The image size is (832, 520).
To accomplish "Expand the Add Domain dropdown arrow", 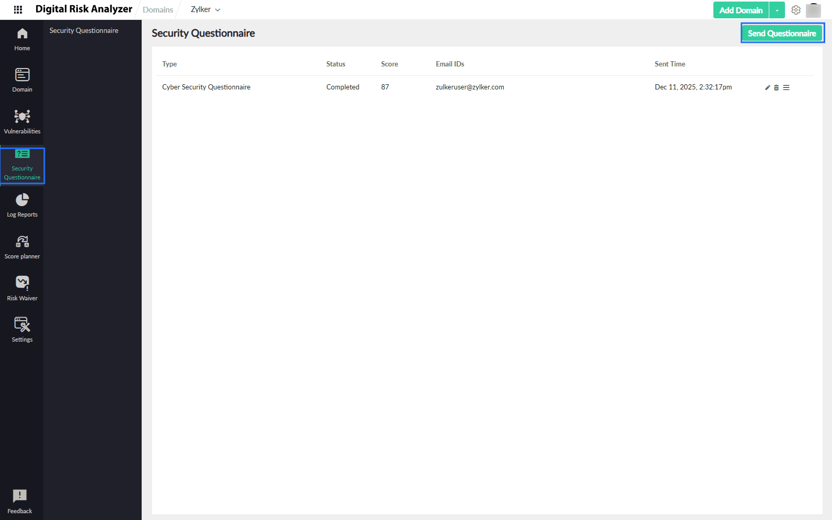I will 777,10.
